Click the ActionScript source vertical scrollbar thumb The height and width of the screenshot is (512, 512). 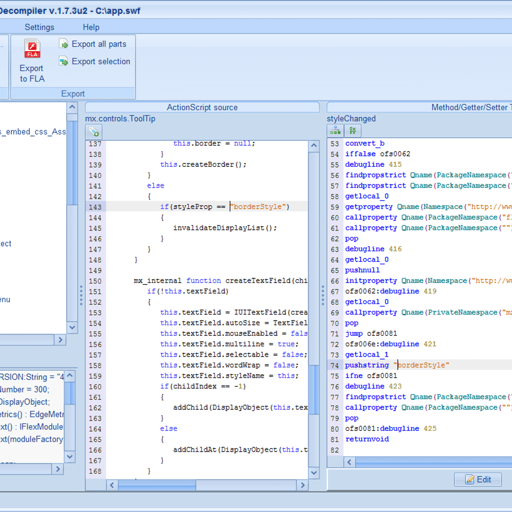(x=314, y=390)
